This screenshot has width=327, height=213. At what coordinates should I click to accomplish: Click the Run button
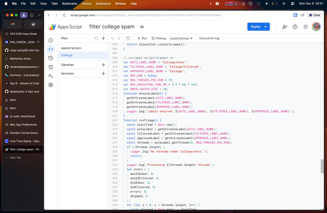pyautogui.click(x=142, y=38)
